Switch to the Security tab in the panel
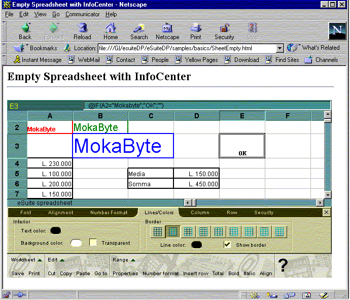The image size is (350, 300). (x=264, y=212)
